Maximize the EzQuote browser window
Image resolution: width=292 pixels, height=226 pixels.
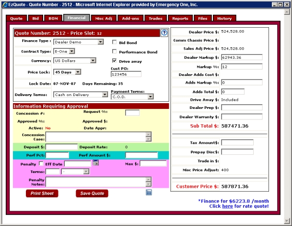[280, 5]
